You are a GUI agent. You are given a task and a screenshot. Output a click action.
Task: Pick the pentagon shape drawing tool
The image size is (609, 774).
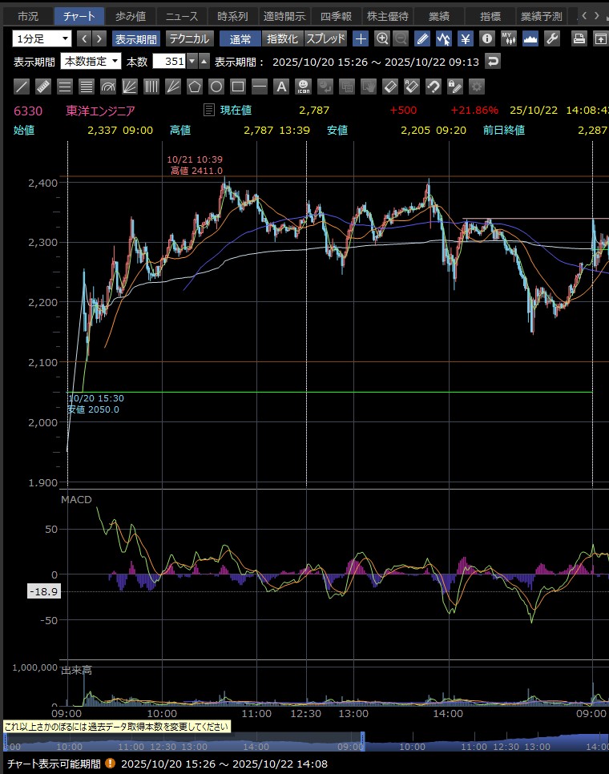[194, 87]
